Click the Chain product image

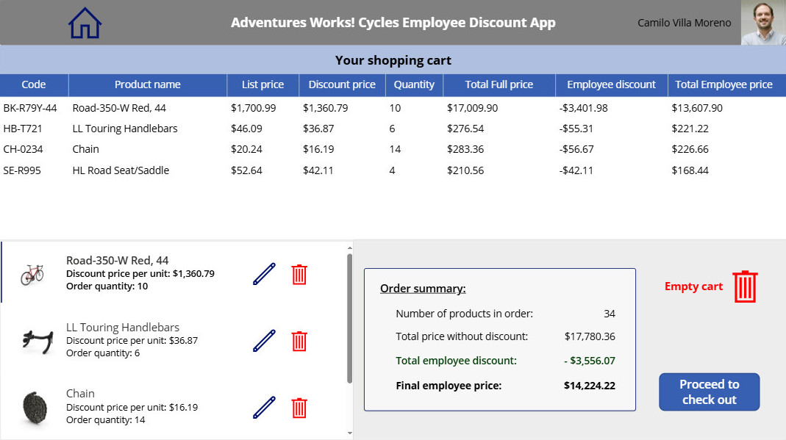point(33,407)
